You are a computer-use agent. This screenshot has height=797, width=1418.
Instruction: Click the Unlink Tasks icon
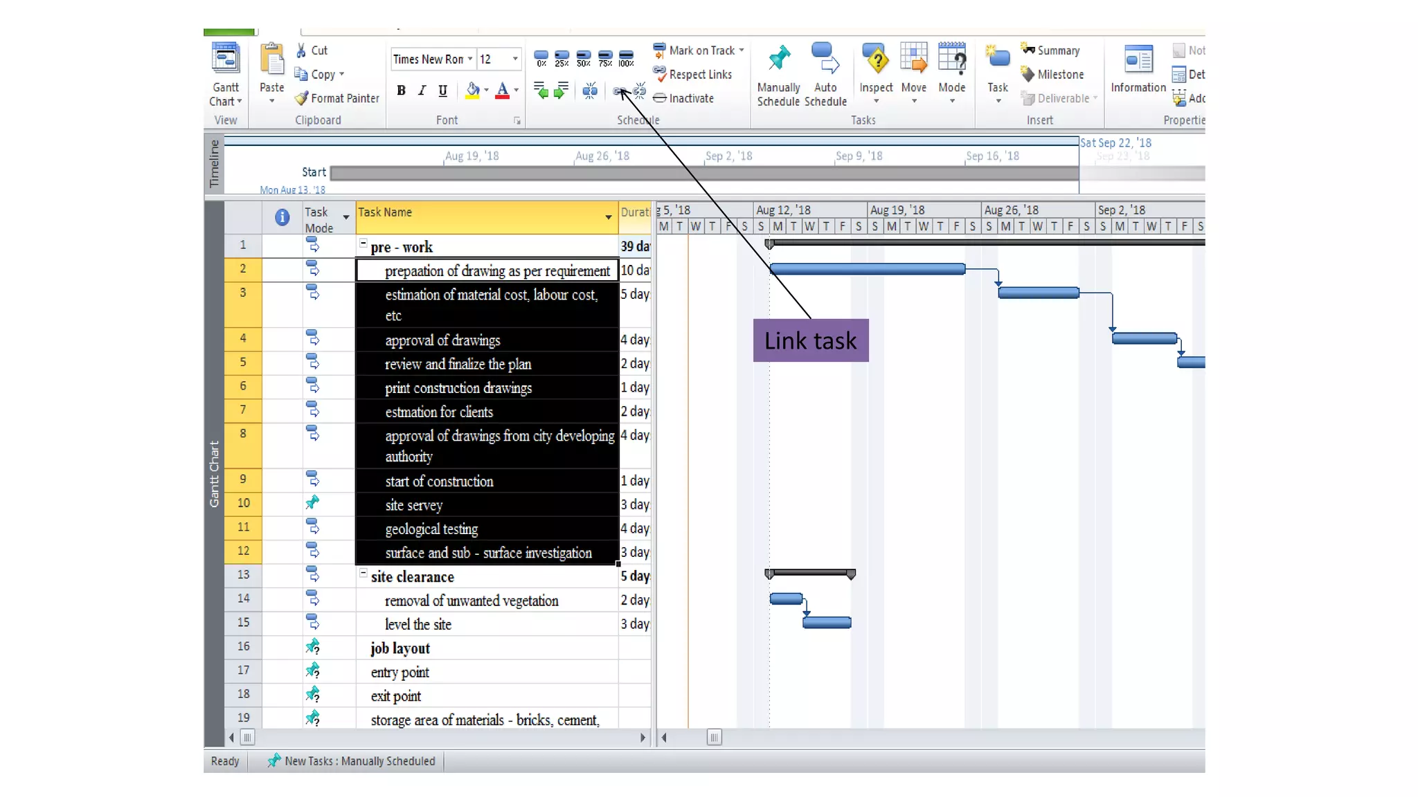(640, 91)
